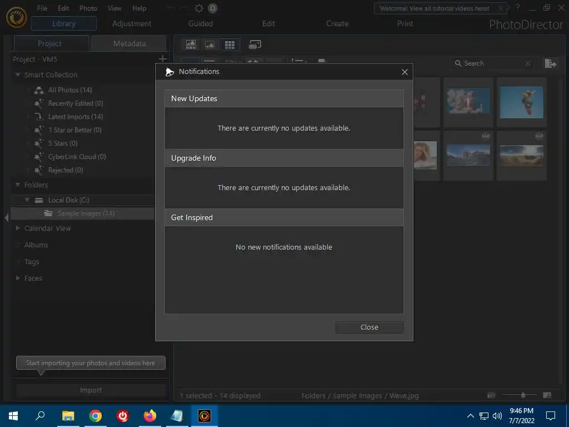
Task: Open the taskbar search magnifier
Action: coord(40,415)
